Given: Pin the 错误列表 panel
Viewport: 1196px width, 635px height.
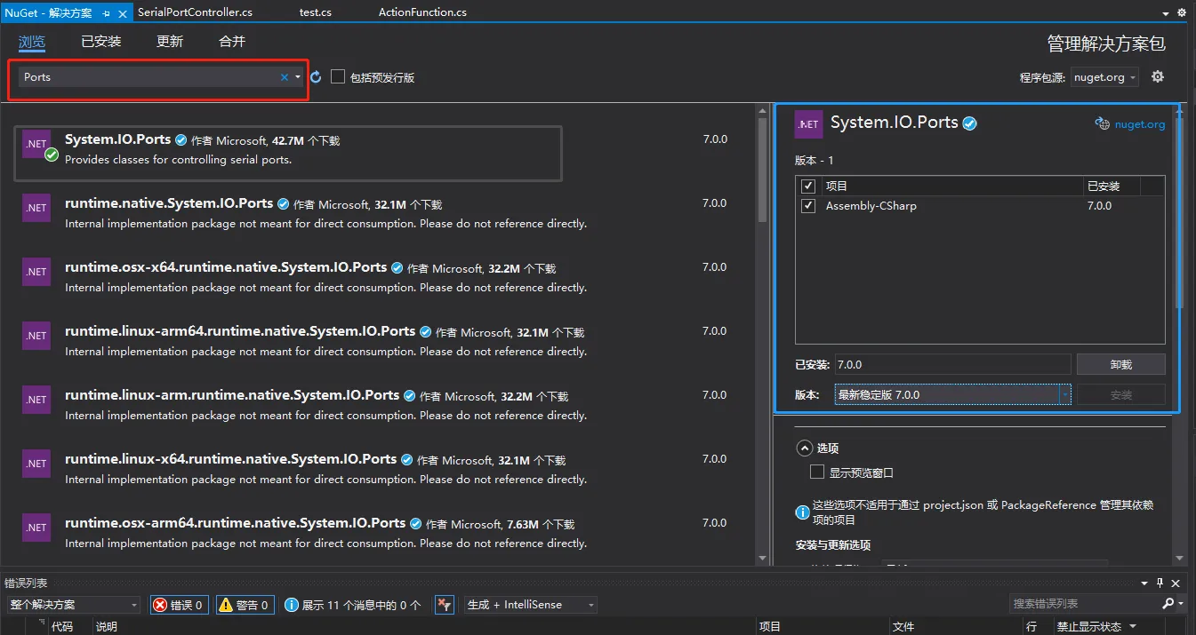Looking at the screenshot, I should [1160, 583].
